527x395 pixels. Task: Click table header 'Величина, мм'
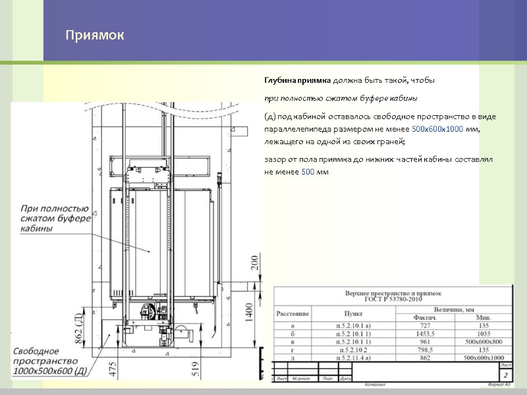coord(454,309)
